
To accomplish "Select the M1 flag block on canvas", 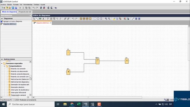I will point(68,72).
